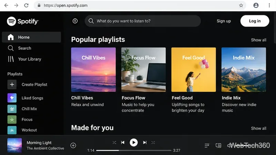Click the Create Playlist plus icon
Image resolution: width=276 pixels, height=155 pixels.
(x=12, y=84)
